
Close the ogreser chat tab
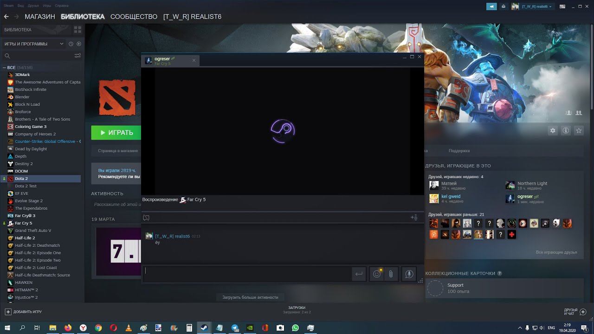[194, 60]
